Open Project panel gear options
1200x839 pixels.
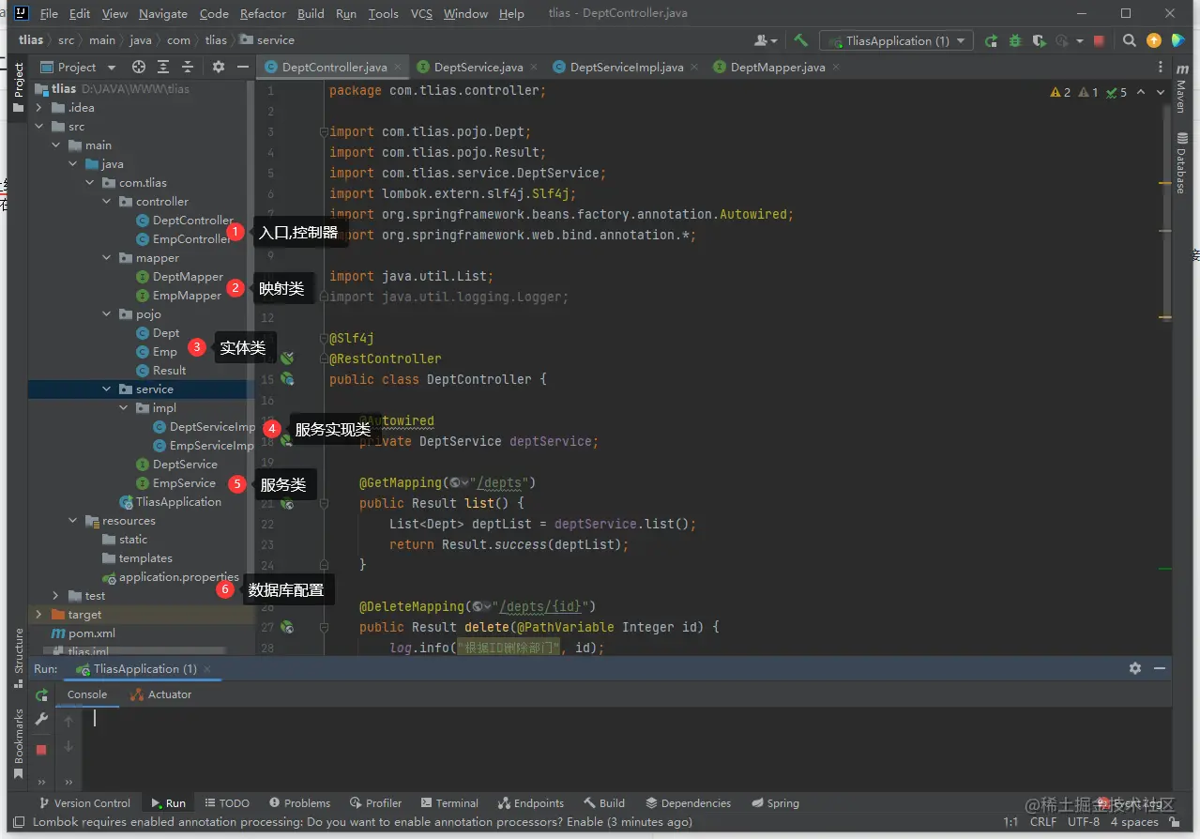tap(219, 67)
